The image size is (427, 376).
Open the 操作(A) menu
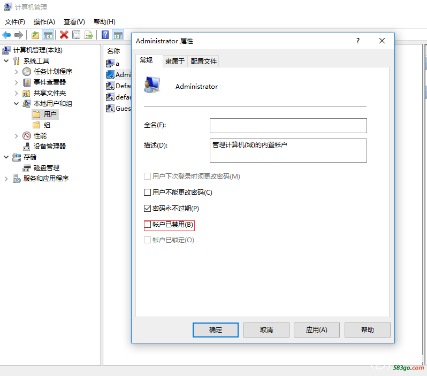point(44,22)
